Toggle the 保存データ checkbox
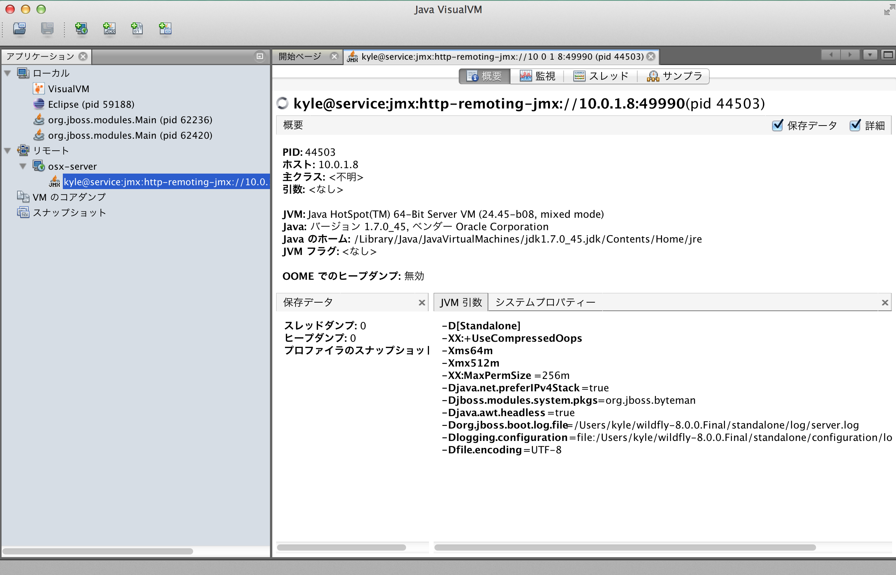This screenshot has width=896, height=575. 777,125
